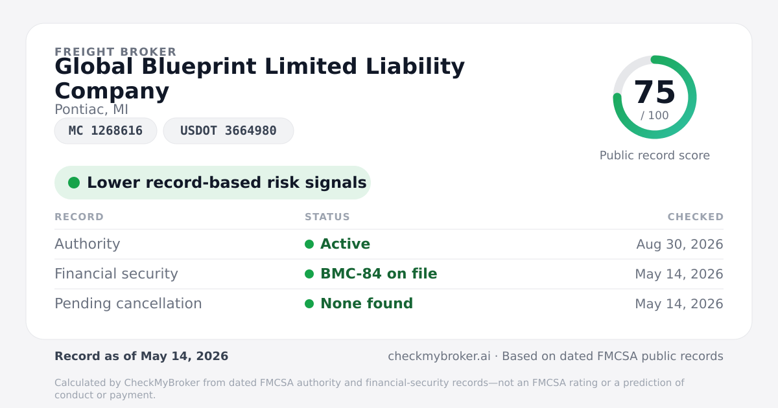Click the STATUS column header
This screenshot has height=408, width=778.
coord(327,217)
